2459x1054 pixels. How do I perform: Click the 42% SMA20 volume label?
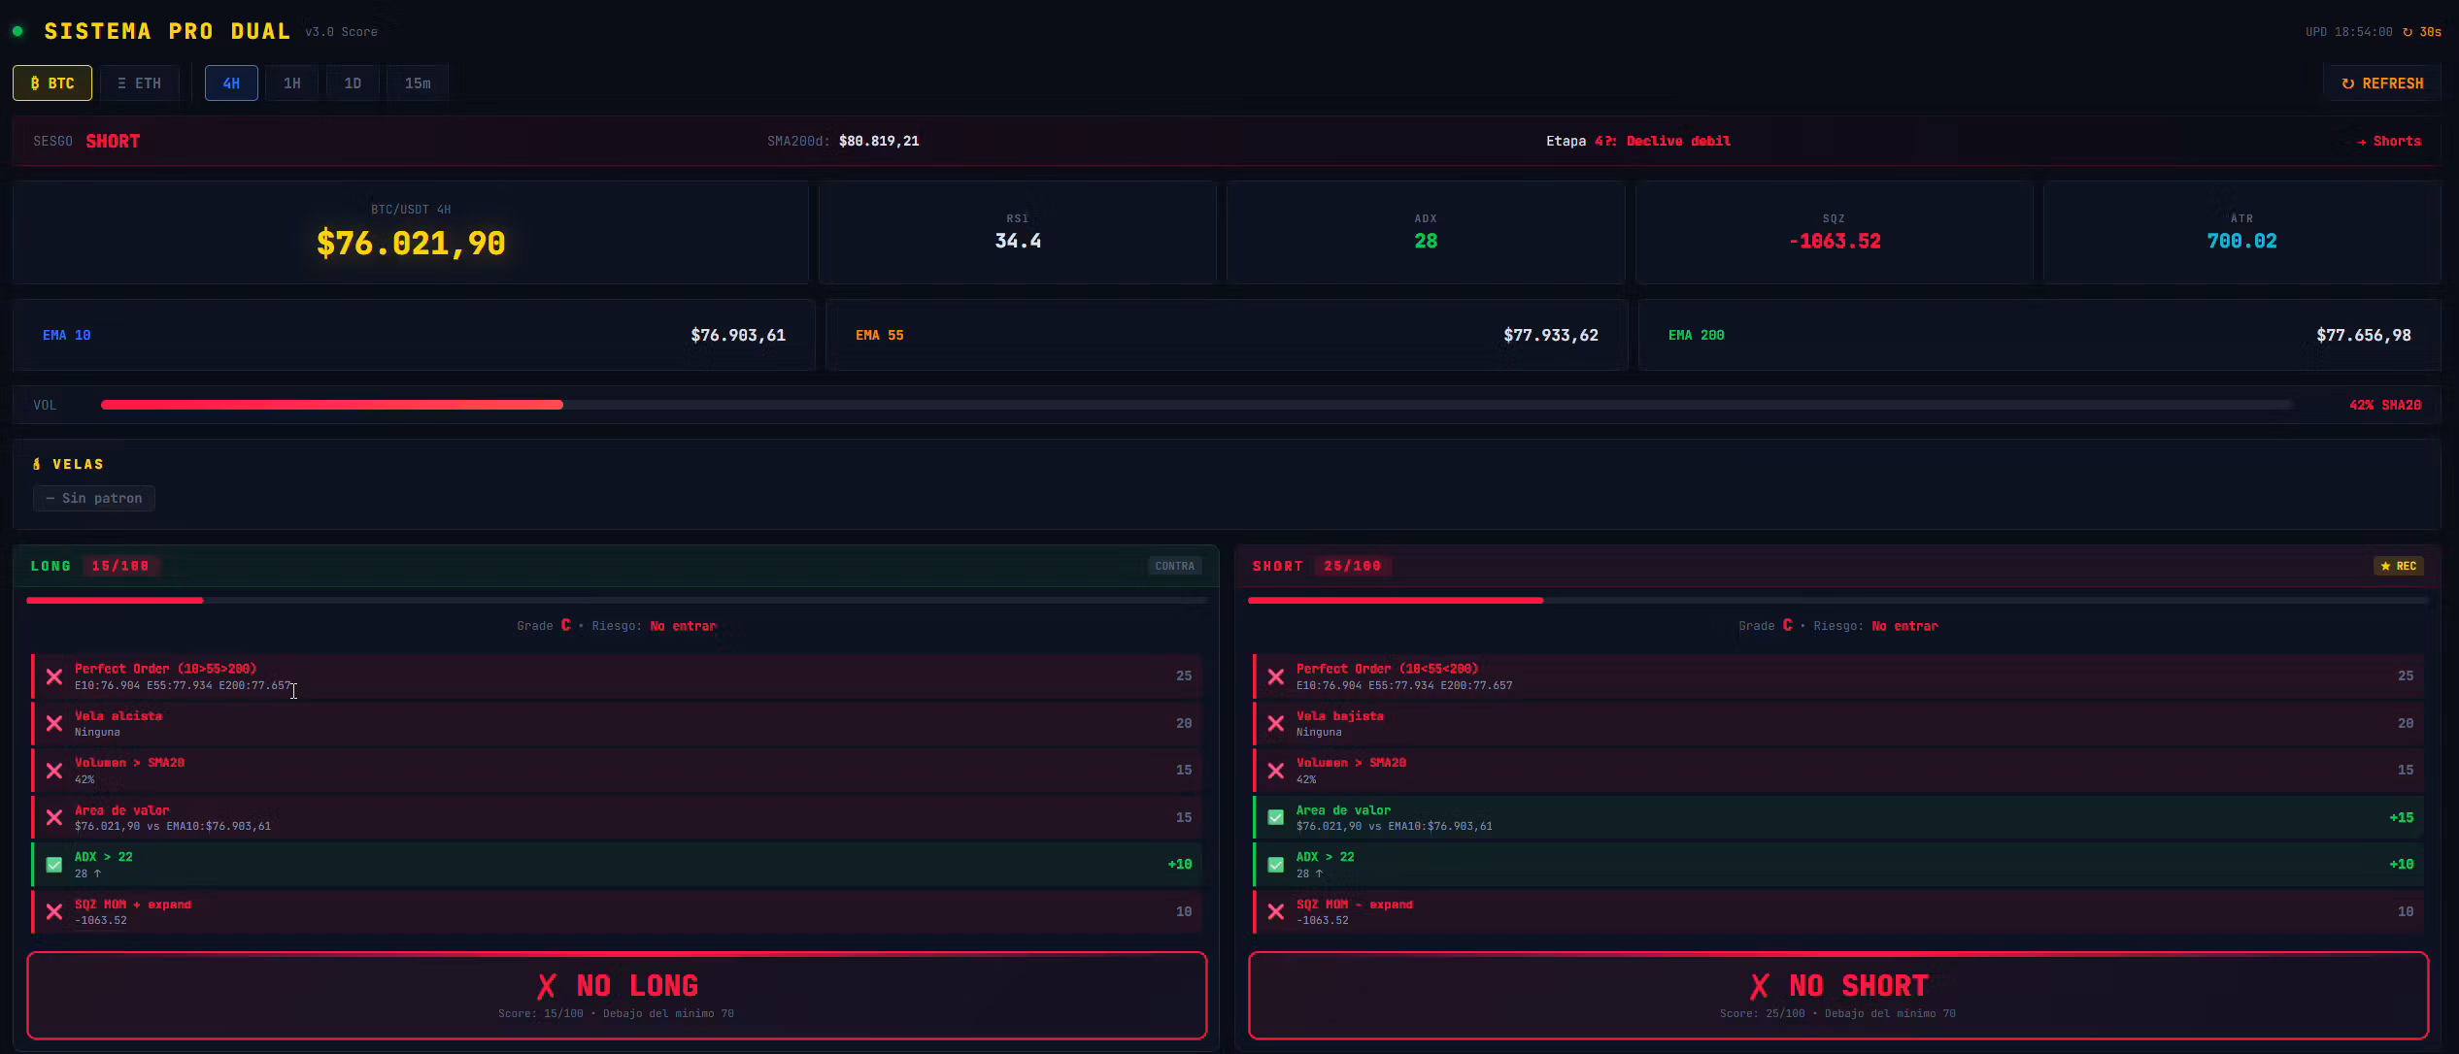coord(2385,405)
